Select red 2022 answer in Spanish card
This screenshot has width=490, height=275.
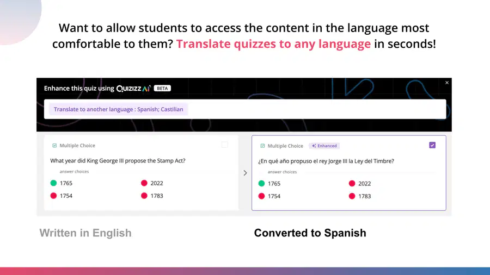click(x=360, y=184)
